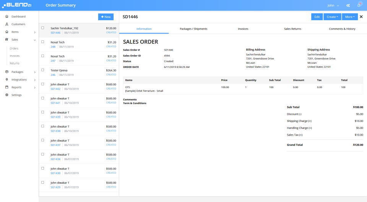Click the Customers person icon
The image size is (367, 202).
pyautogui.click(x=7, y=24)
